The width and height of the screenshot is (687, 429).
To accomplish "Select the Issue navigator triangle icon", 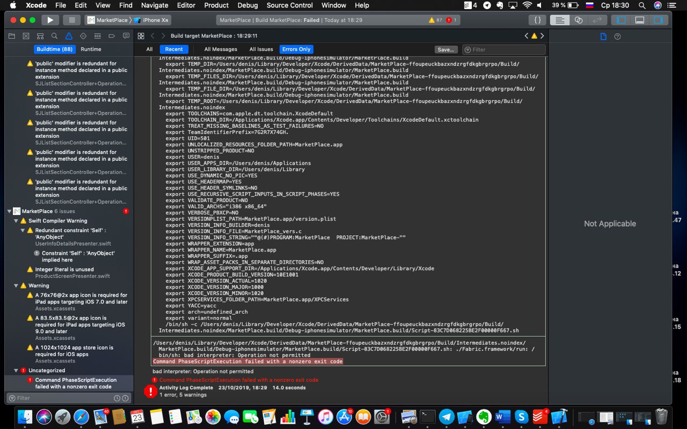I will pos(69,36).
